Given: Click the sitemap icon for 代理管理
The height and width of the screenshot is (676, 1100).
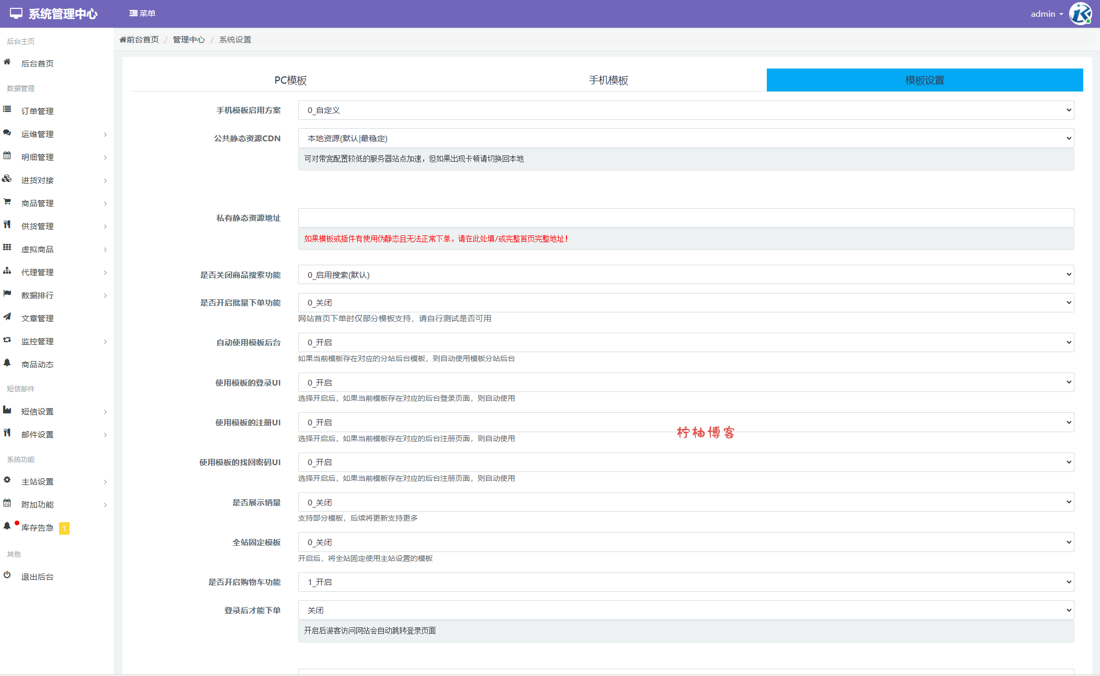Looking at the screenshot, I should pyautogui.click(x=7, y=271).
